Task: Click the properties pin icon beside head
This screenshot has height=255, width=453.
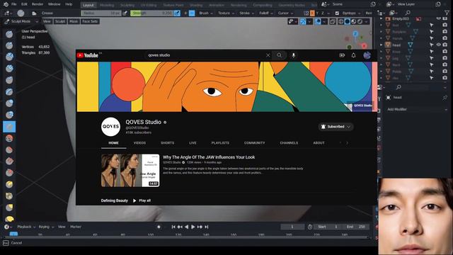Action: coord(445,98)
